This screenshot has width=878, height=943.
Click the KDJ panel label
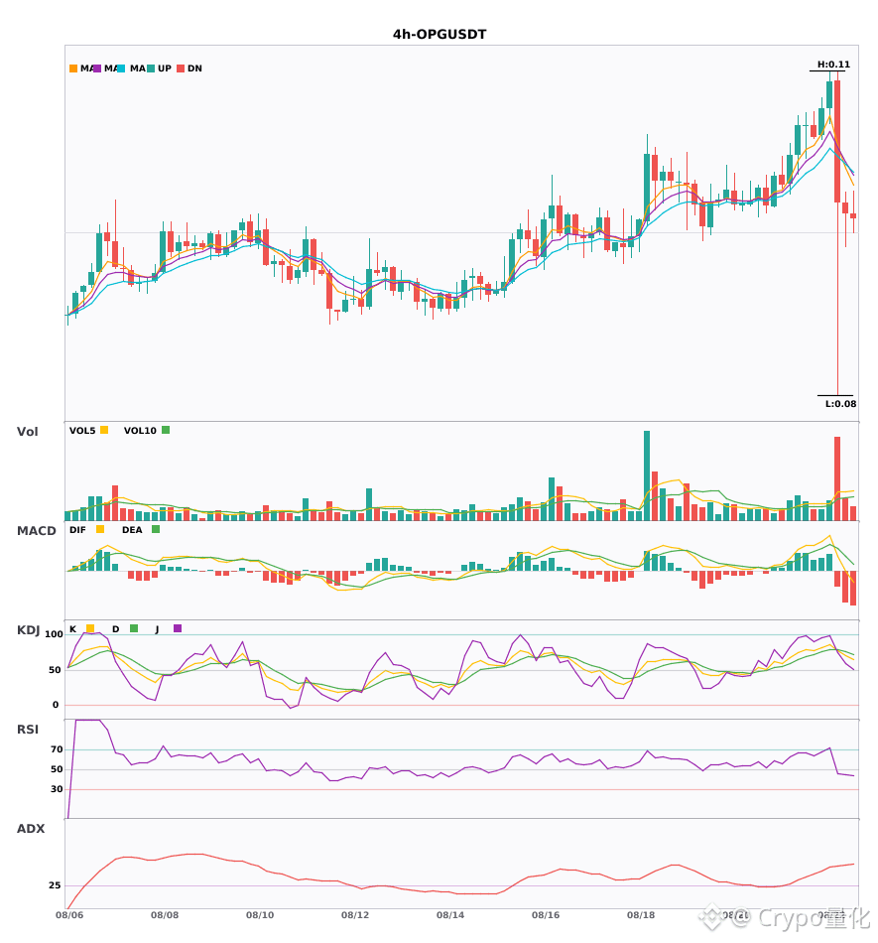(28, 630)
